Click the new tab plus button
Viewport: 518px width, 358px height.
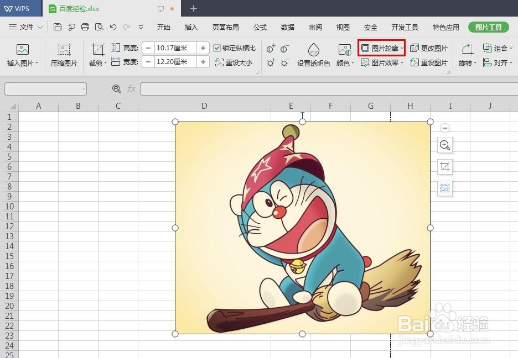pos(194,8)
